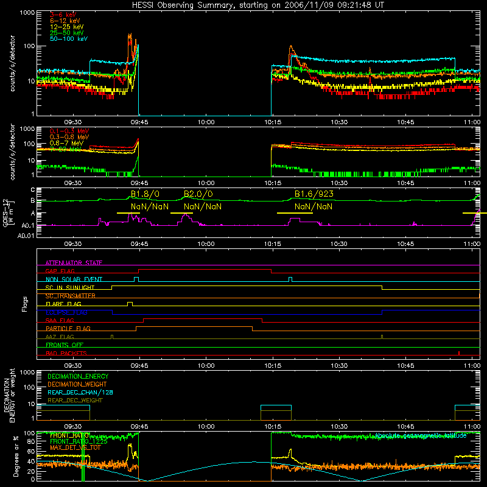
Task: Click the DECIMATION_WEIGHT legend label
Action: [x=77, y=384]
